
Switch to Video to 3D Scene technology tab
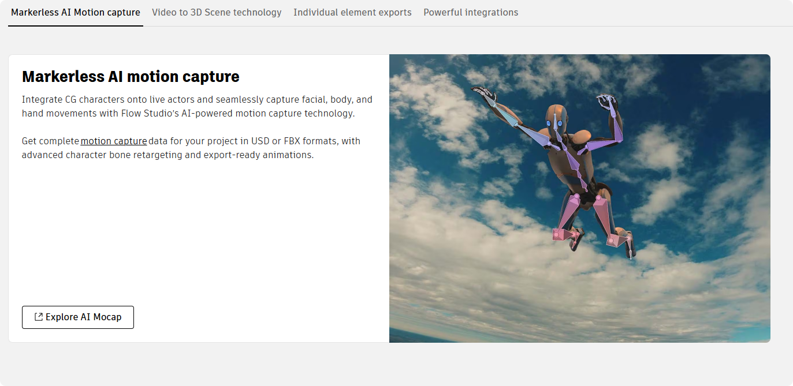217,12
